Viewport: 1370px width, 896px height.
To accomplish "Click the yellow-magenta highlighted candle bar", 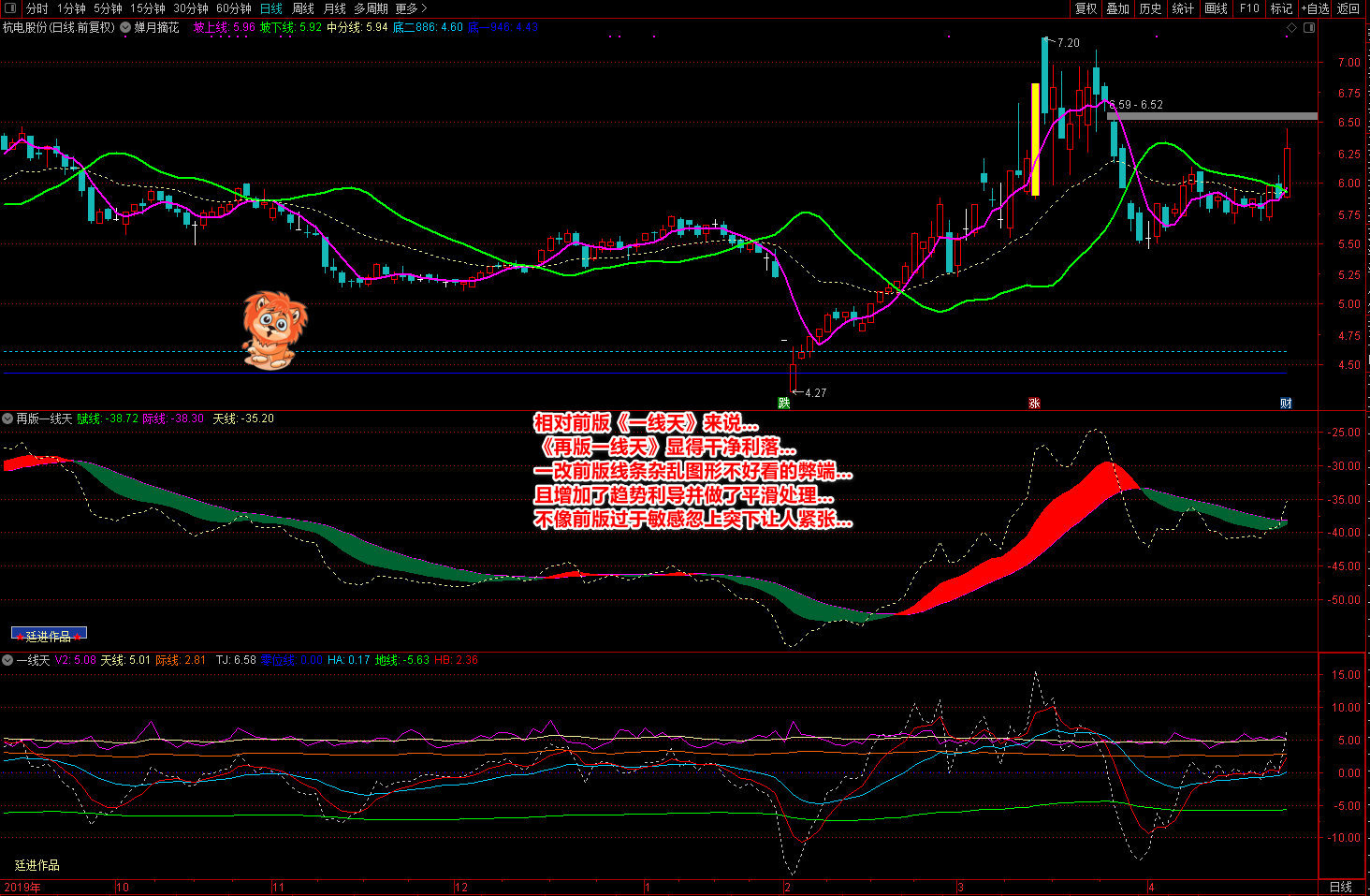I will pyautogui.click(x=1035, y=140).
